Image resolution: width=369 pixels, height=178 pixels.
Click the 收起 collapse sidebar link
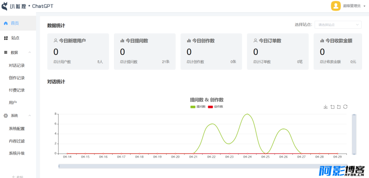[18, 176]
